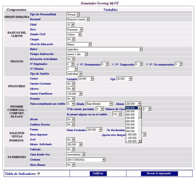Open the Costos Fijo dropdown
This screenshot has height=180, width=196.
[124, 79]
